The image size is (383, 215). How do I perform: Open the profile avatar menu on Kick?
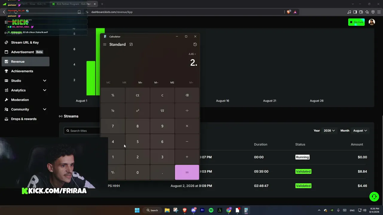[372, 22]
